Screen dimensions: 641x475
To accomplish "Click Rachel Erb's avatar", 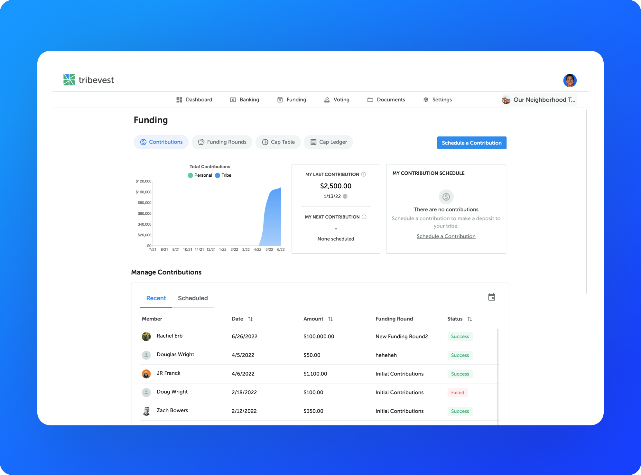I will point(146,337).
